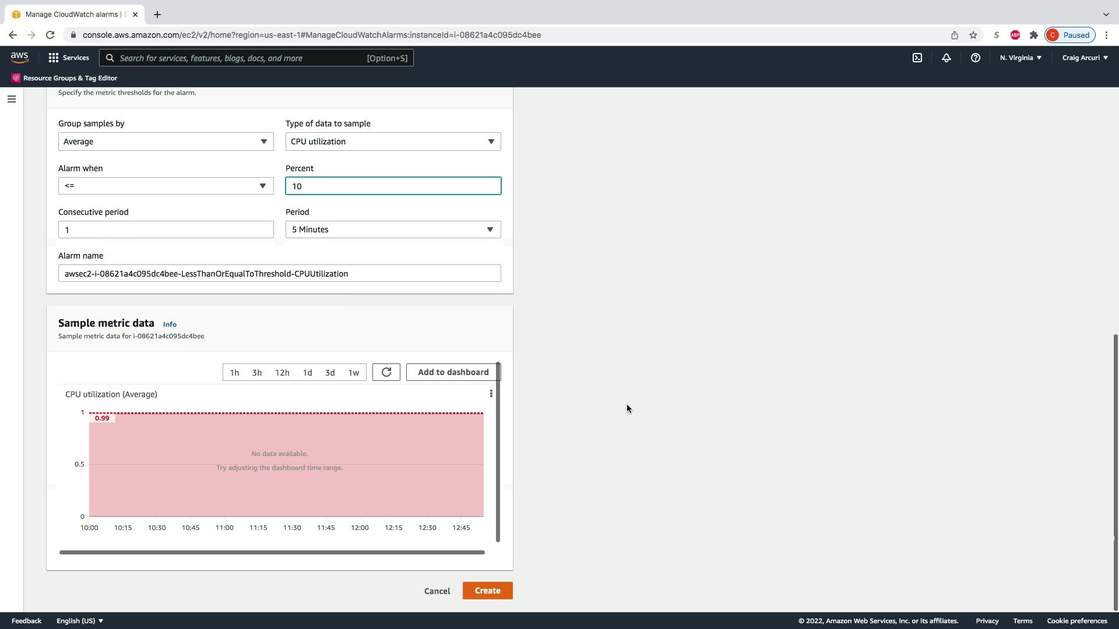Open the help question mark icon
Viewport: 1119px width, 629px height.
pyautogui.click(x=975, y=58)
